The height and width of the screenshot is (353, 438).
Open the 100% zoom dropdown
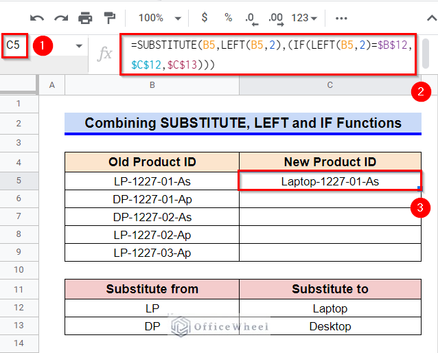(159, 18)
